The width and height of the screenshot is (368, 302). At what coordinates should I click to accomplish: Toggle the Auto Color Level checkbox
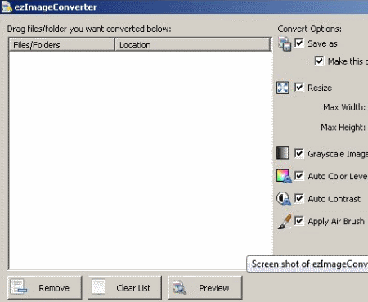pyautogui.click(x=299, y=176)
